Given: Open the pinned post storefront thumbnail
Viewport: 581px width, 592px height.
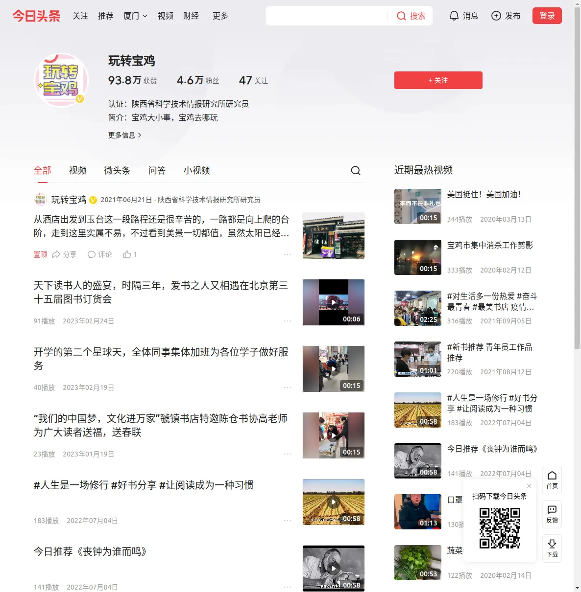Looking at the screenshot, I should [x=334, y=236].
